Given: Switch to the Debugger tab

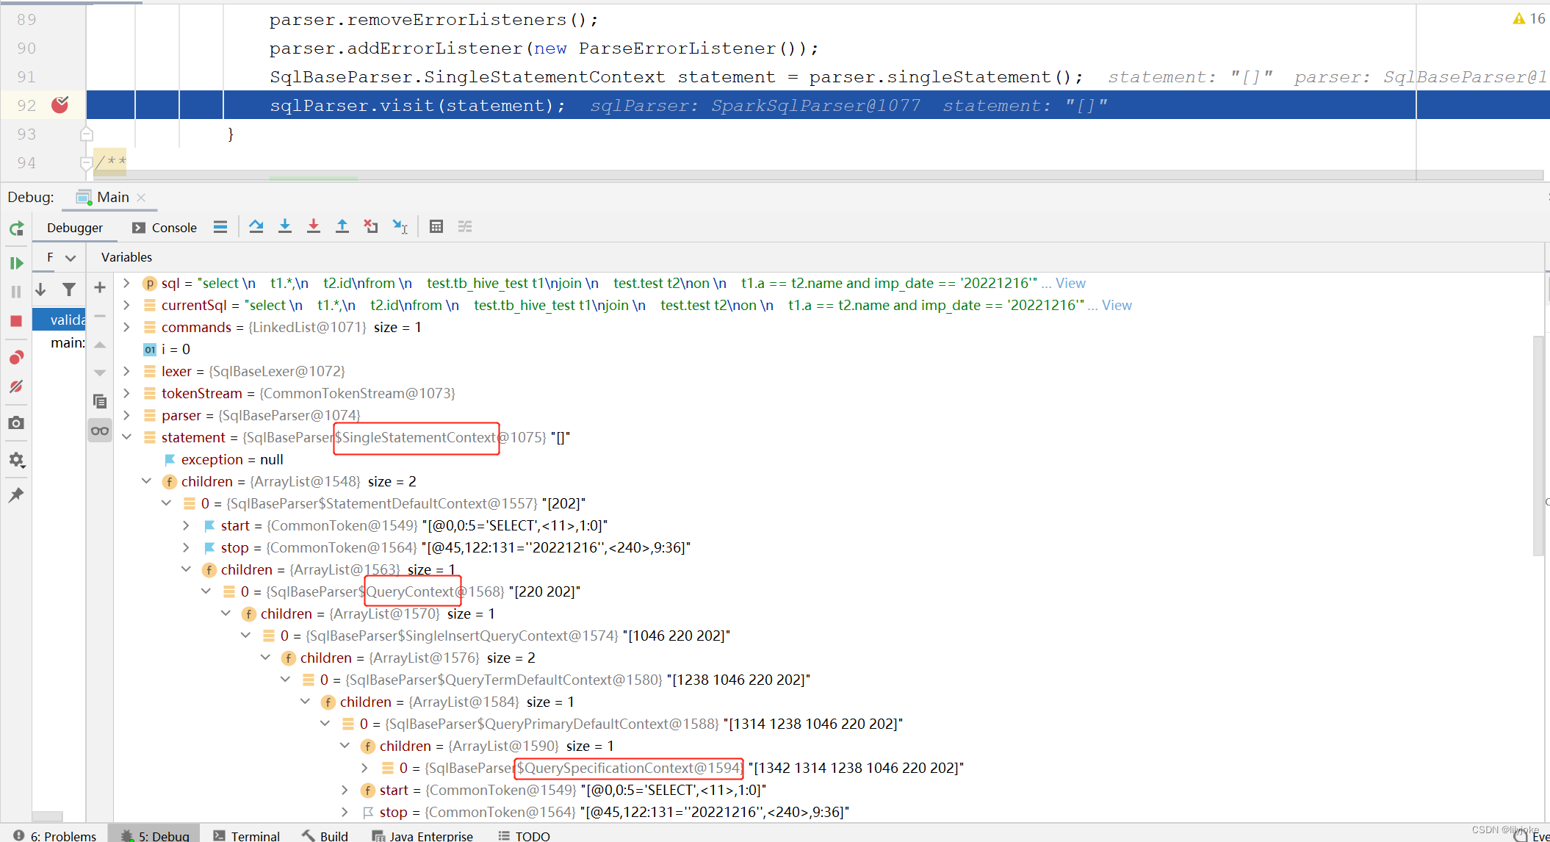Looking at the screenshot, I should click(x=75, y=228).
